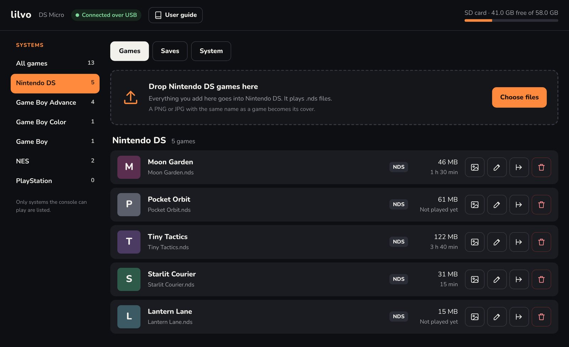Set cover image for Moon Garden
Viewport: 569px width, 347px height.
pyautogui.click(x=474, y=167)
